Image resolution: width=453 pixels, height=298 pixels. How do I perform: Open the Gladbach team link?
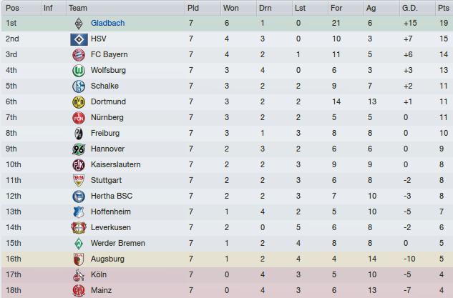[108, 23]
